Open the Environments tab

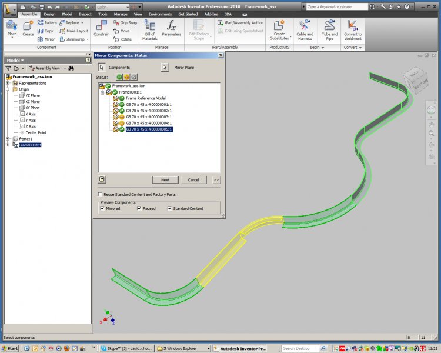click(x=160, y=14)
